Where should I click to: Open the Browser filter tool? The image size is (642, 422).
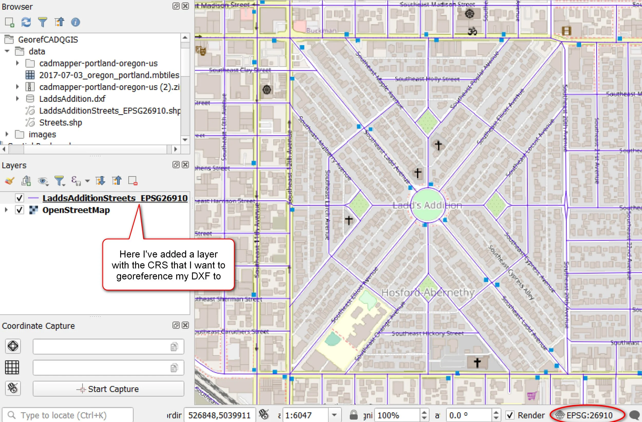pos(43,22)
